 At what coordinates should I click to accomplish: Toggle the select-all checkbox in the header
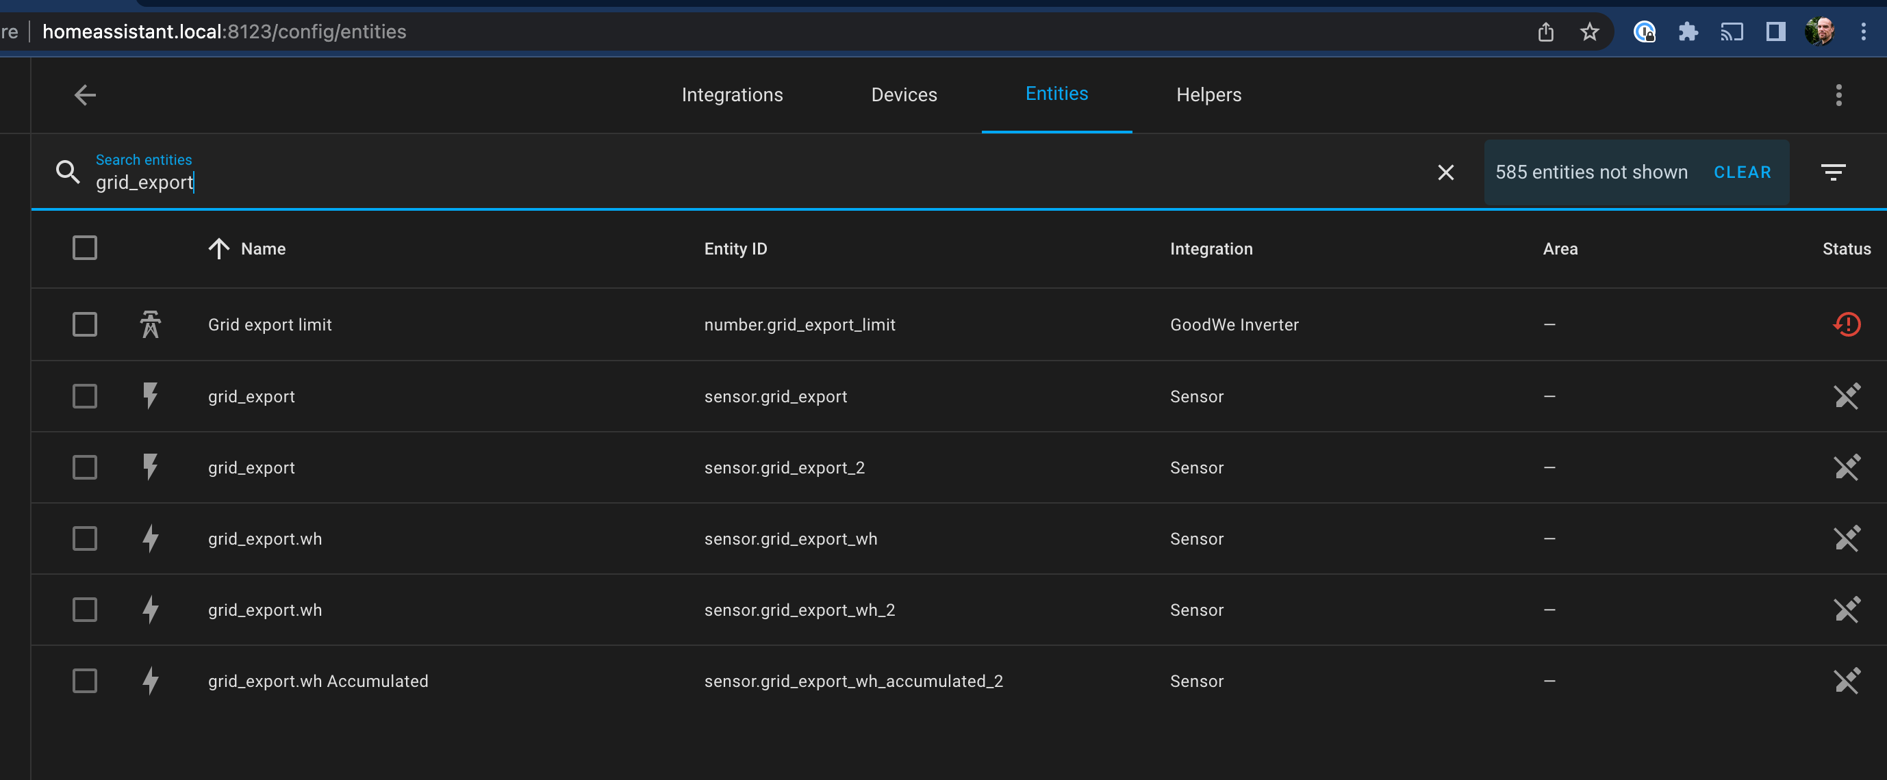tap(84, 248)
